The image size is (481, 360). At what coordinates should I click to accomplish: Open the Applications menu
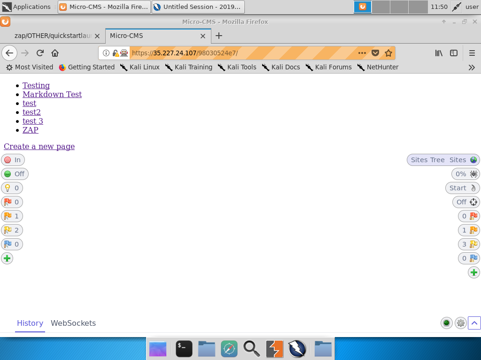26,7
